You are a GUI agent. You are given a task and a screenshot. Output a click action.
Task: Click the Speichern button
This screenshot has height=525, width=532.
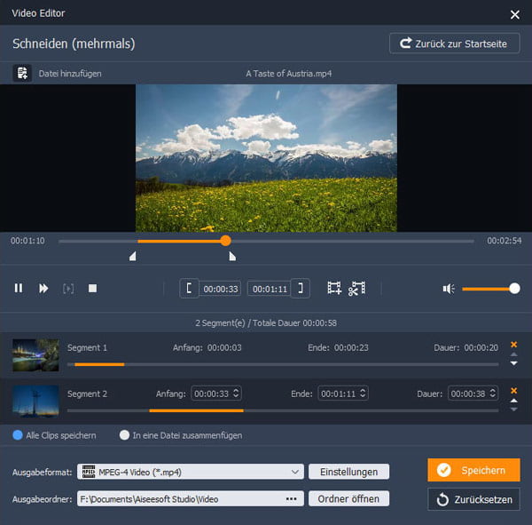[x=473, y=470]
